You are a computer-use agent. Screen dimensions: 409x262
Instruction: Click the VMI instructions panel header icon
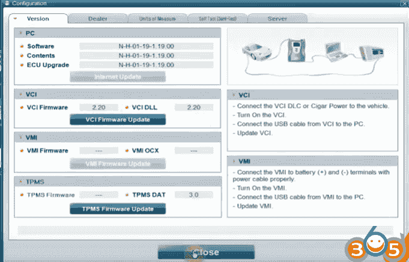coord(234,161)
